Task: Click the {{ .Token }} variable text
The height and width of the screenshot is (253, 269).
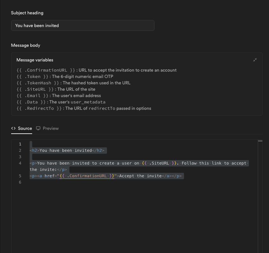Action: pyautogui.click(x=32, y=76)
